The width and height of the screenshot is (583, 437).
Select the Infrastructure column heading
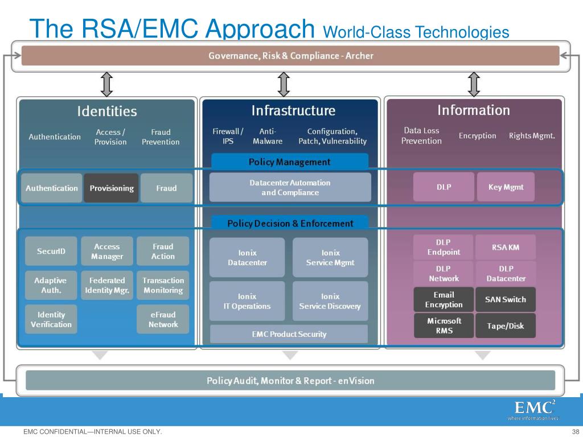point(293,110)
